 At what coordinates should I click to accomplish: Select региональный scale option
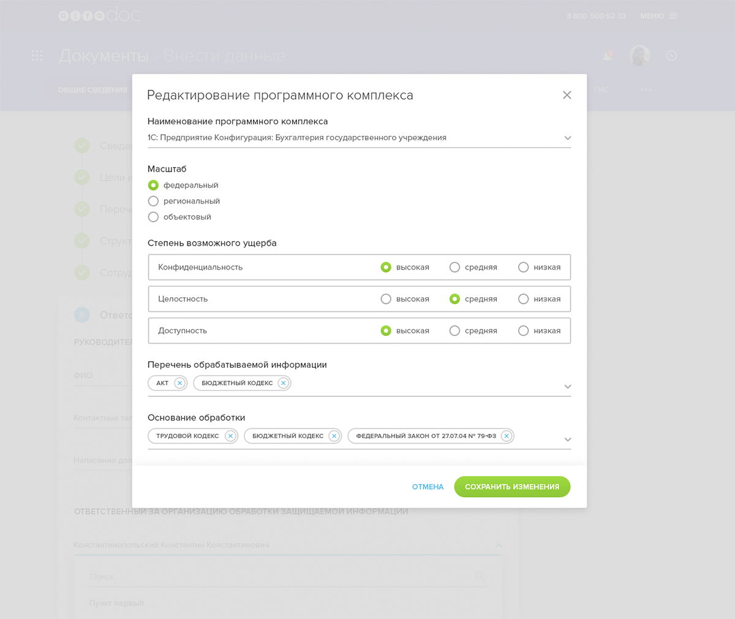[x=154, y=201]
